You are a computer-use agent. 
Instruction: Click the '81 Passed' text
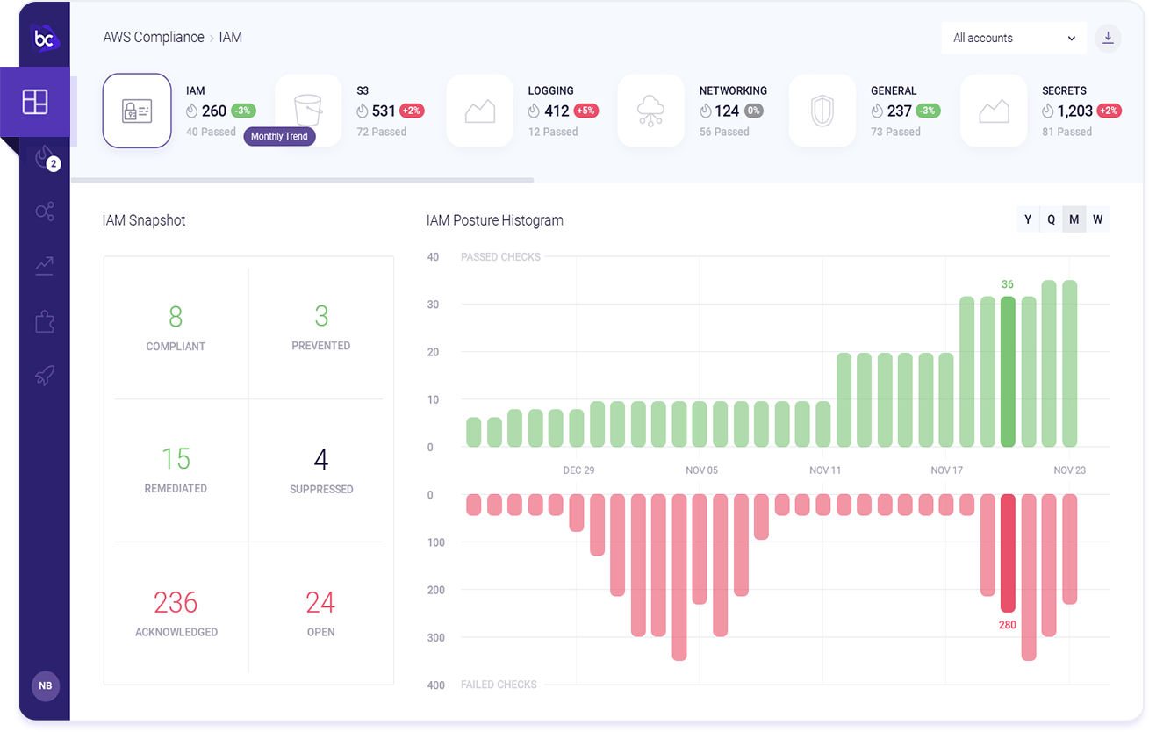(1066, 132)
